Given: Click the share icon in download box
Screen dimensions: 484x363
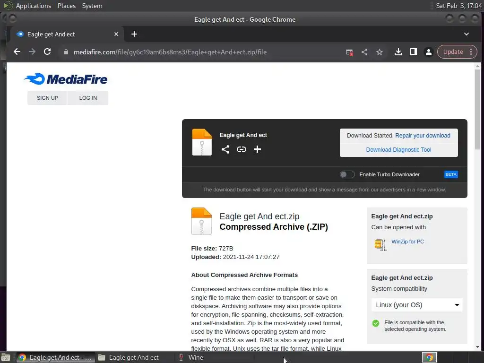Looking at the screenshot, I should point(225,149).
